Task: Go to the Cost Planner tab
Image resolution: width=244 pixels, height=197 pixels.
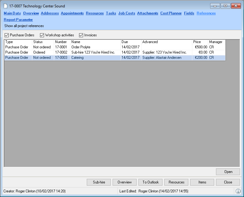Action: tap(171, 13)
